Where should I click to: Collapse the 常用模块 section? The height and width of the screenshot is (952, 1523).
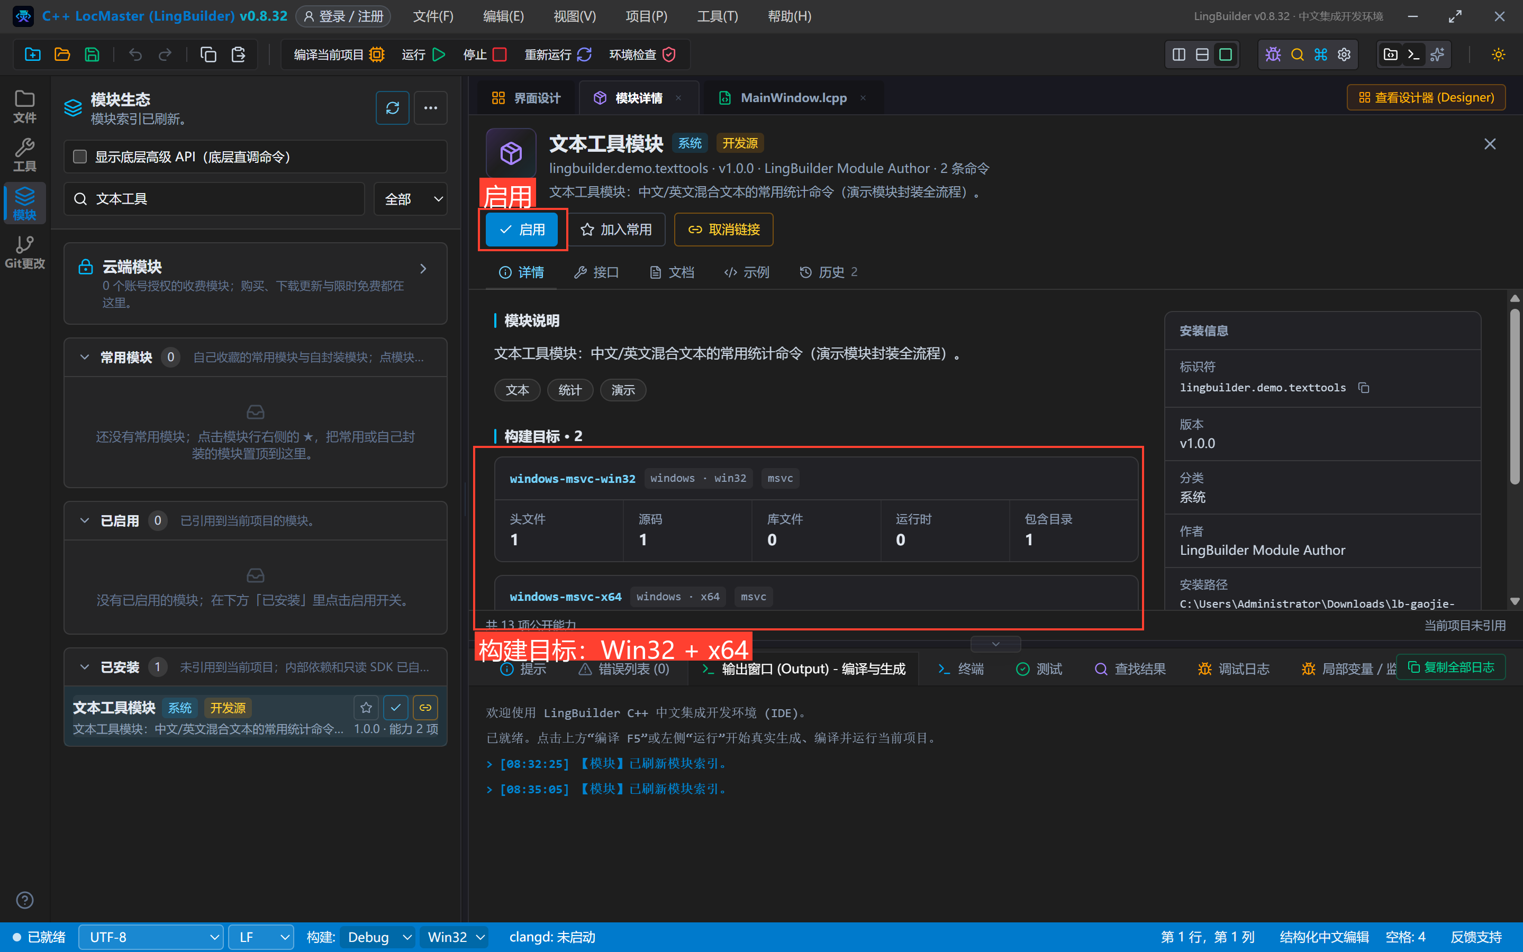point(84,357)
